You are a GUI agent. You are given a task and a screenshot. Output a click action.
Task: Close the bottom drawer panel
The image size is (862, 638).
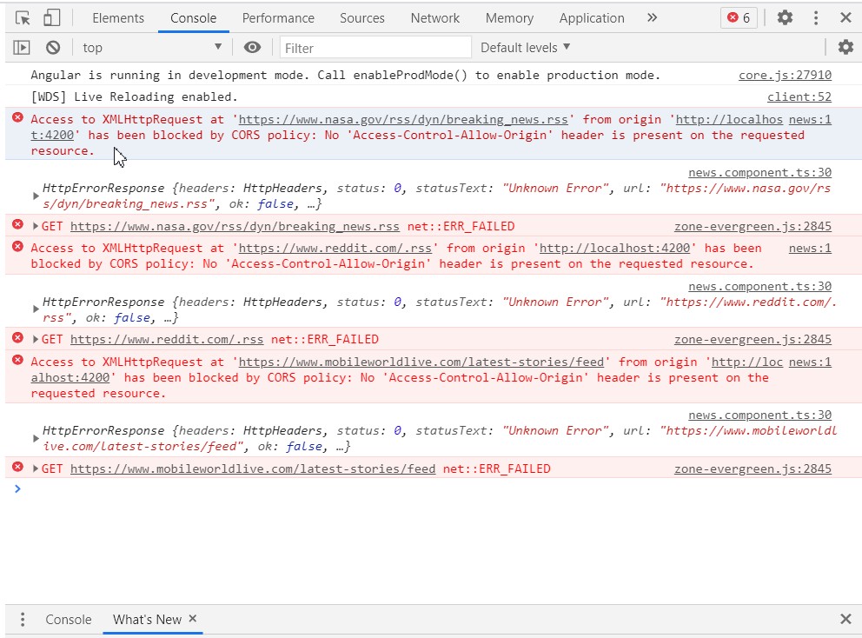(x=846, y=619)
